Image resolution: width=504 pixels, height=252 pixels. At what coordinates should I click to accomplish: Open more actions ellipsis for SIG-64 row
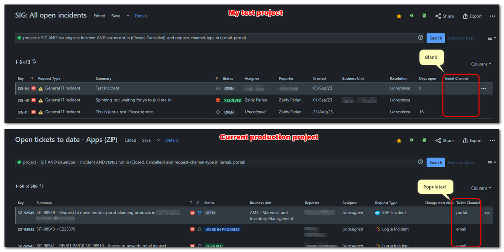pyautogui.click(x=483, y=89)
